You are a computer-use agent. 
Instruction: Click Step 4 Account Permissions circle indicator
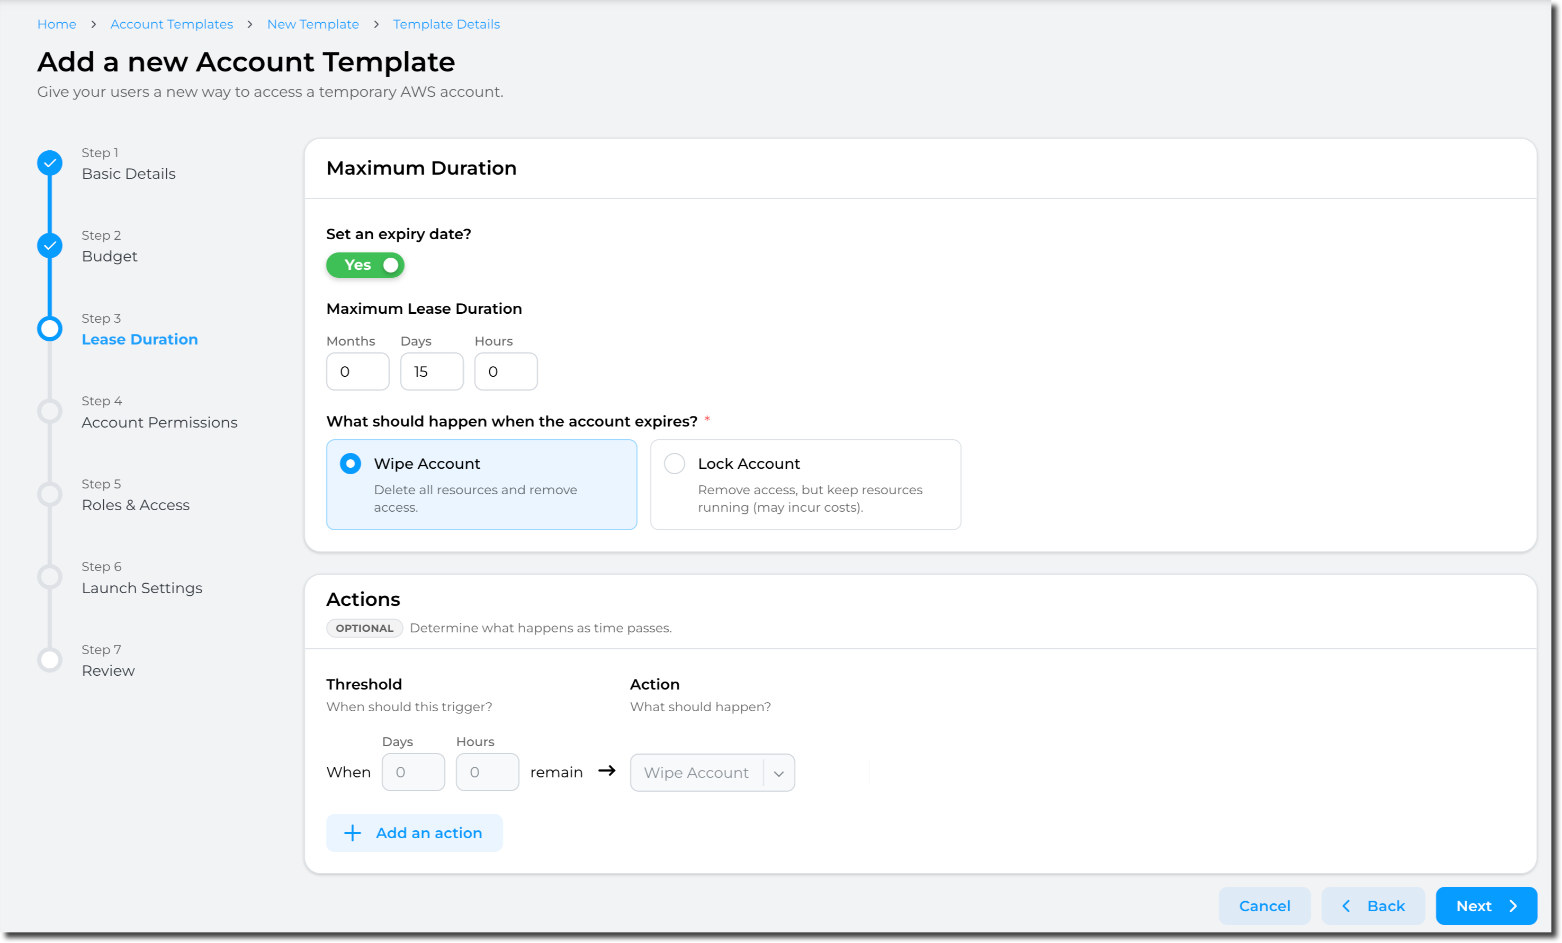49,411
